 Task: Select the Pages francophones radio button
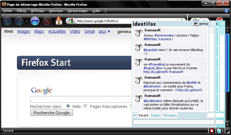pyautogui.click(x=85, y=106)
